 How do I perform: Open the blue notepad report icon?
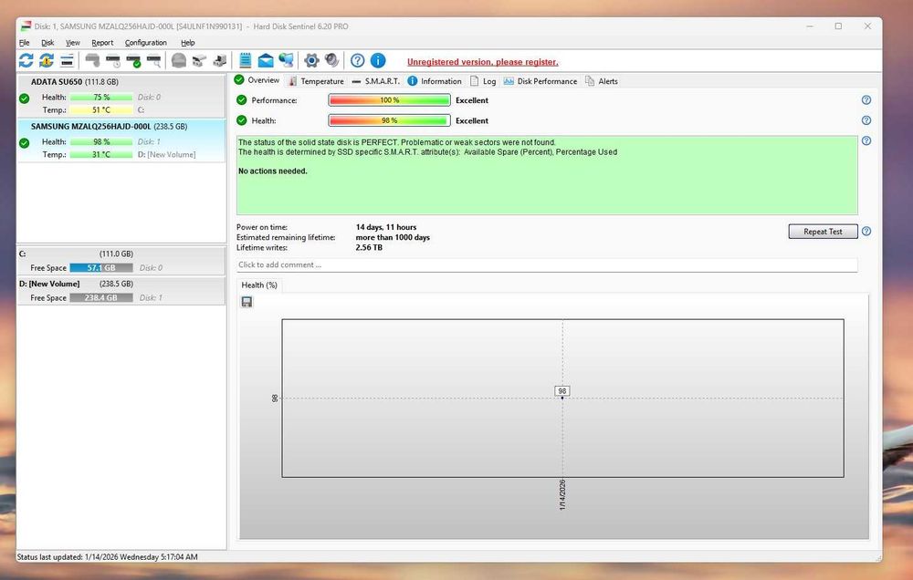coord(245,60)
